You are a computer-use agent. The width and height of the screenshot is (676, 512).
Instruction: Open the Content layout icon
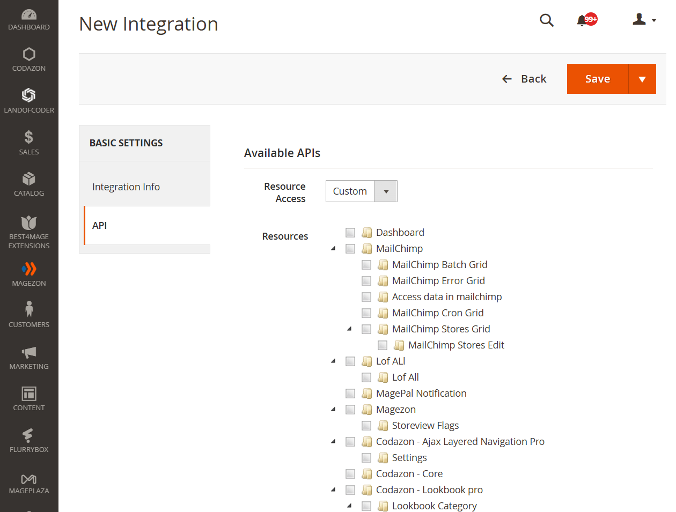pos(29,394)
